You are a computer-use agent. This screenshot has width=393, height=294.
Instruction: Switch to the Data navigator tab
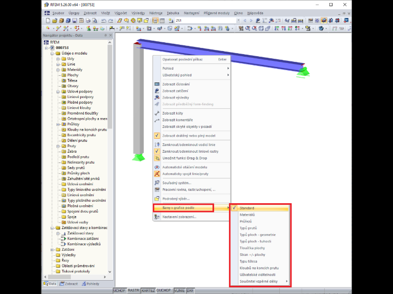[50, 284]
